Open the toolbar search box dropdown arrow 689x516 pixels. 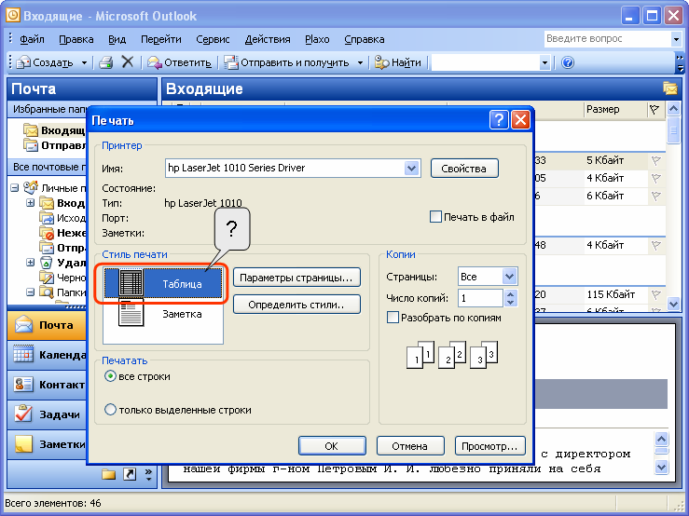[x=544, y=62]
